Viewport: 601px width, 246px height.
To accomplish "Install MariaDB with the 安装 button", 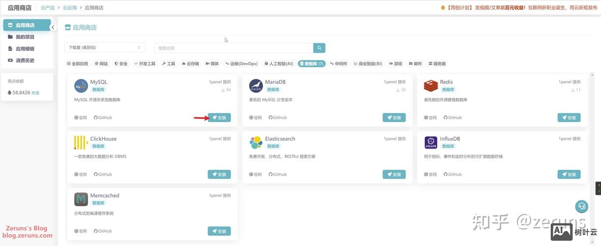I will [394, 118].
